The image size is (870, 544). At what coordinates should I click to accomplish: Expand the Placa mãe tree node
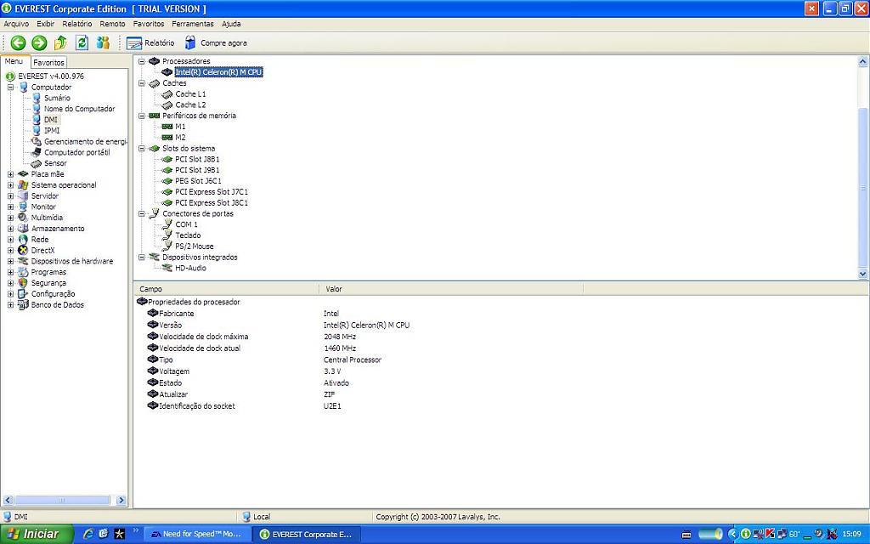10,174
